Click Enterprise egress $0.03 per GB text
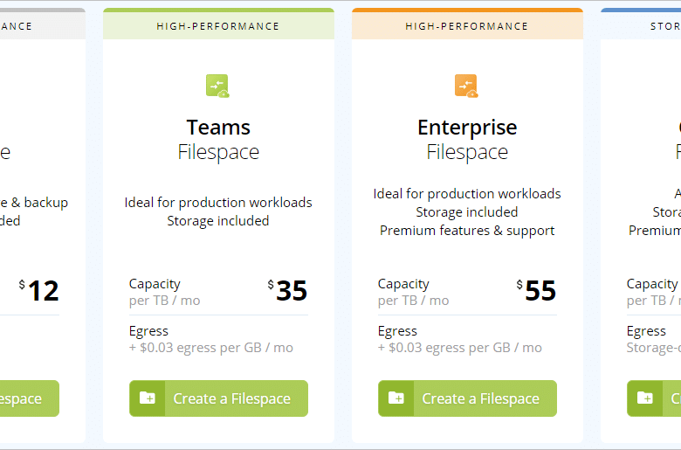The height and width of the screenshot is (450, 681). click(460, 348)
